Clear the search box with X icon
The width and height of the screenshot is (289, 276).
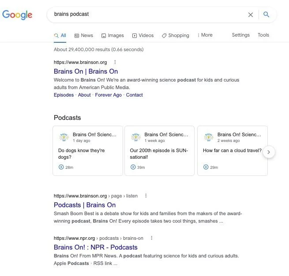251,15
